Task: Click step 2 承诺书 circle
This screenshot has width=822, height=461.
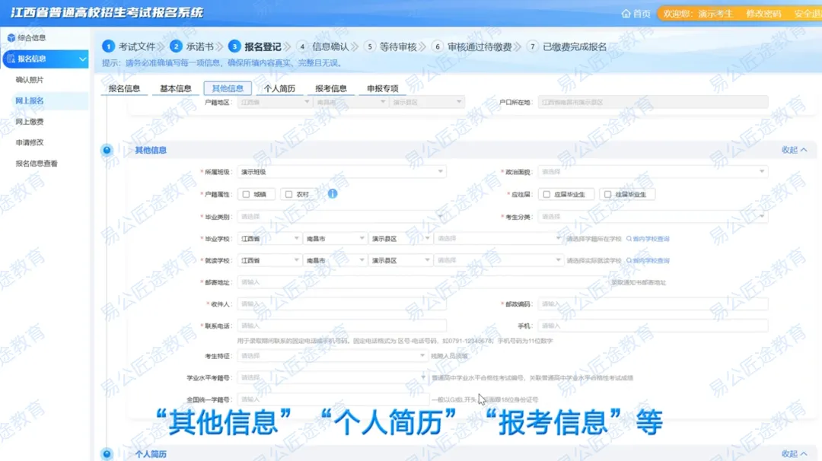Action: [x=176, y=46]
